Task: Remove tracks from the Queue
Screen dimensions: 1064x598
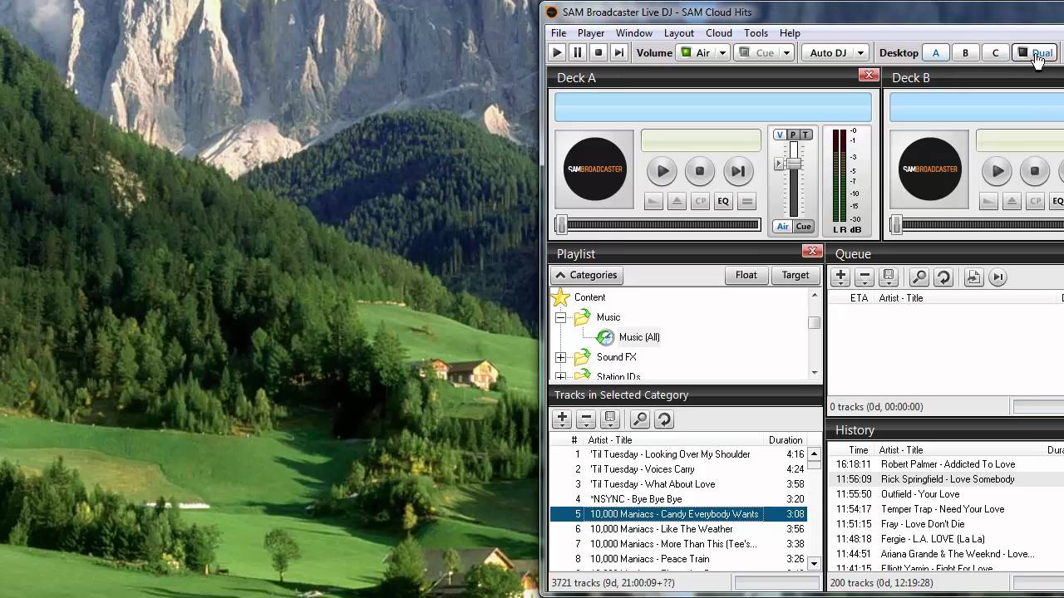Action: click(x=864, y=277)
